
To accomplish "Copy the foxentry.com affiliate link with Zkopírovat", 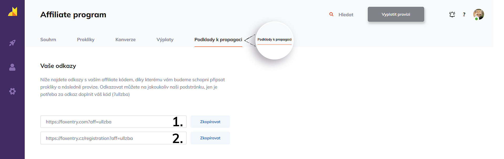I will click(x=210, y=122).
